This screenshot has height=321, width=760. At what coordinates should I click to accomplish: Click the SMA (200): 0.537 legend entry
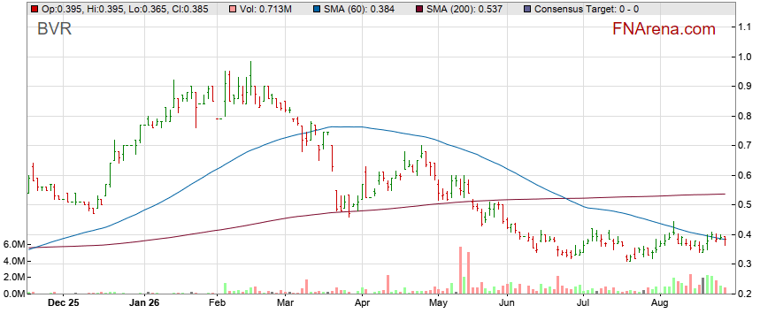(464, 9)
